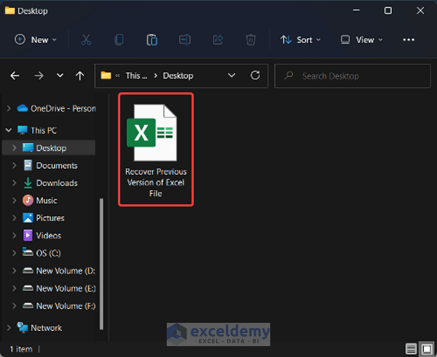Maximize the Desktop window
The height and width of the screenshot is (357, 437).
pyautogui.click(x=388, y=11)
